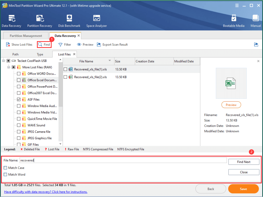Select the Window Media Audio tree item
263x197 pixels.
coord(42,106)
